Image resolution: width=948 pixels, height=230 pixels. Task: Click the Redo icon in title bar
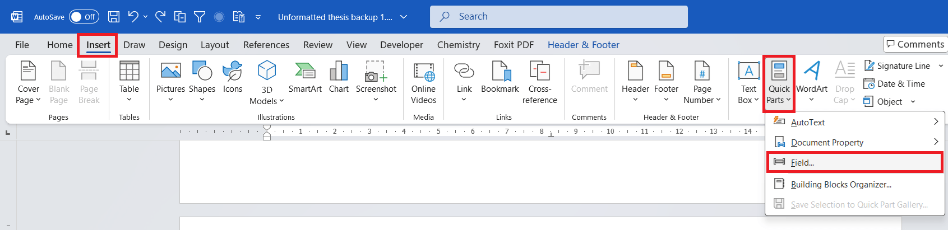pyautogui.click(x=160, y=17)
